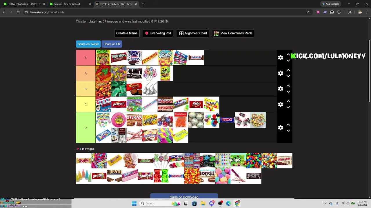Open the Windows Start menu
The width and height of the screenshot is (371, 208).
click(x=134, y=203)
